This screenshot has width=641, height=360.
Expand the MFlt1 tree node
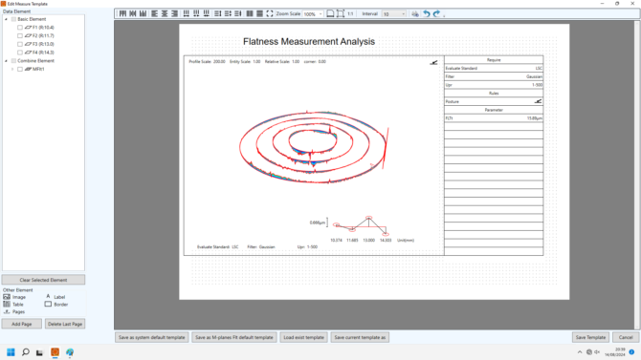[x=12, y=69]
